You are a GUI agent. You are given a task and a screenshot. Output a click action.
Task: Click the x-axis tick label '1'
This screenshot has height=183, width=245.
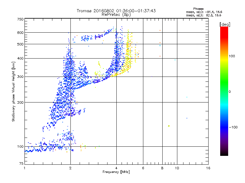tap(24, 168)
